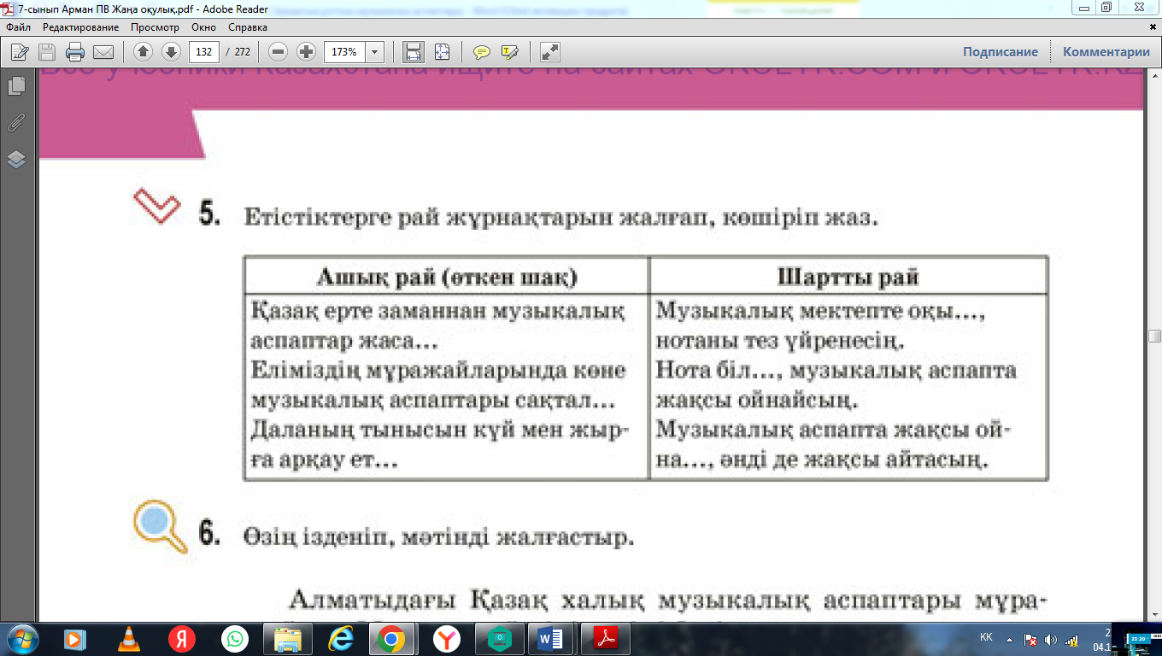Click the vertical scrollbar thumb
This screenshot has width=1162, height=656.
coord(1154,336)
